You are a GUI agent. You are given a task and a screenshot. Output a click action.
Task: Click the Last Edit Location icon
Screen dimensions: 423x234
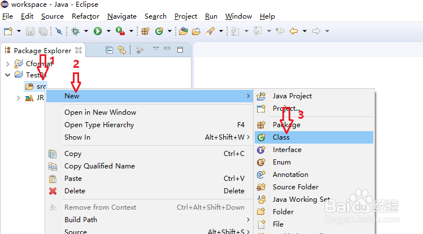(x=280, y=31)
